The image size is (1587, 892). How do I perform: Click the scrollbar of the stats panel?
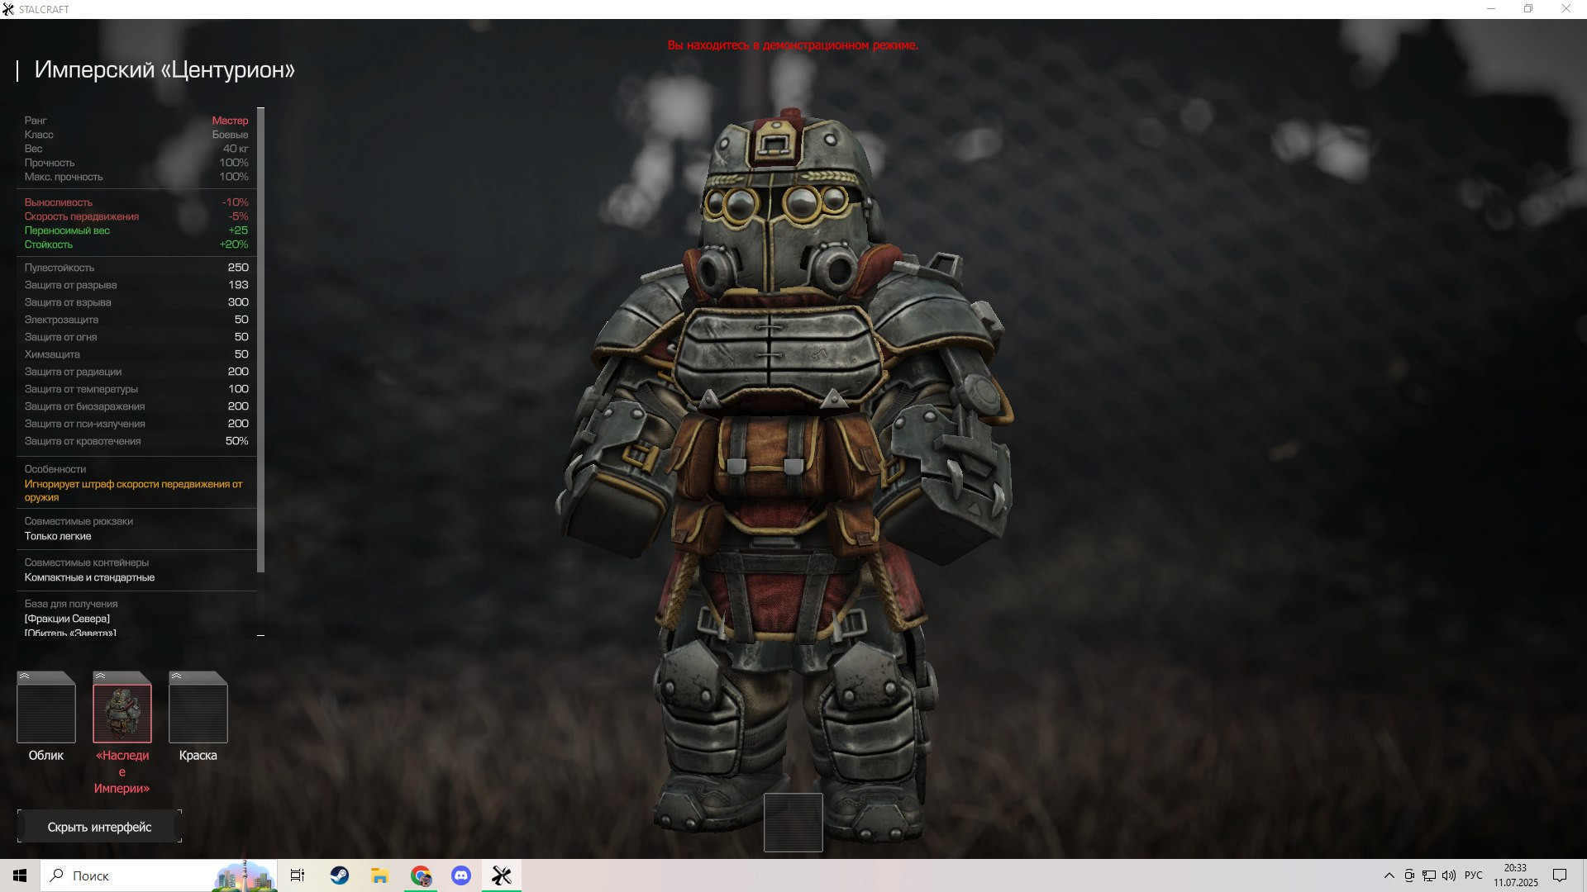pos(261,340)
